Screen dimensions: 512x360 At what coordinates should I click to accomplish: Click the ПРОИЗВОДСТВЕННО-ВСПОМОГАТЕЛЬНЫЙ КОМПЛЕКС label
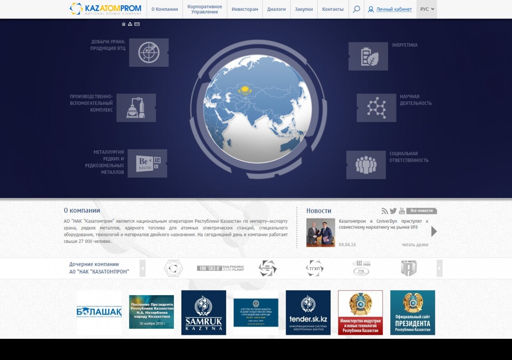(91, 103)
